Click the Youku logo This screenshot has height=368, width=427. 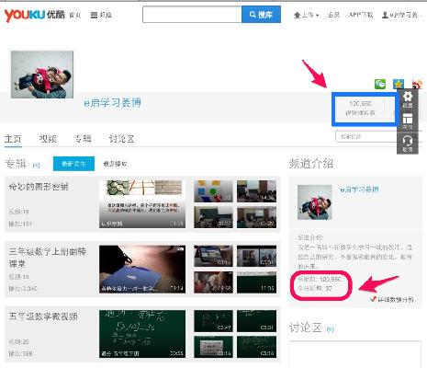coord(34,15)
